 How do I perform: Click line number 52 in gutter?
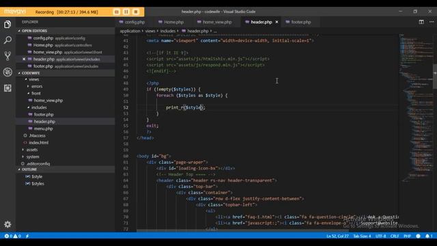tap(126, 108)
